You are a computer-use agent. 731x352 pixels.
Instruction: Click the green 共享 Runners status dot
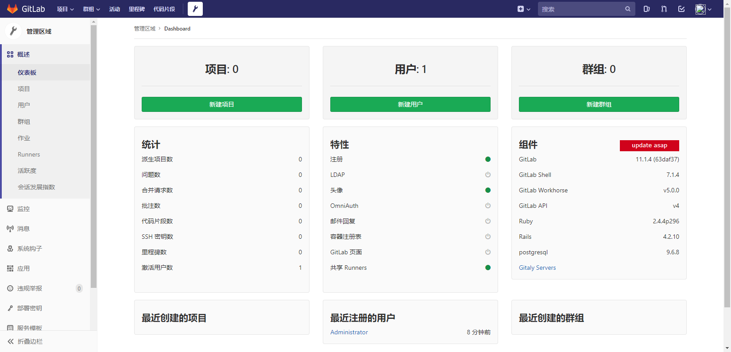coord(488,268)
